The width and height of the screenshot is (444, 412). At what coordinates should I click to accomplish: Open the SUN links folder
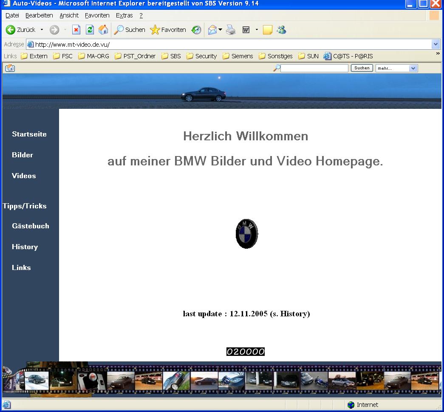[x=308, y=56]
